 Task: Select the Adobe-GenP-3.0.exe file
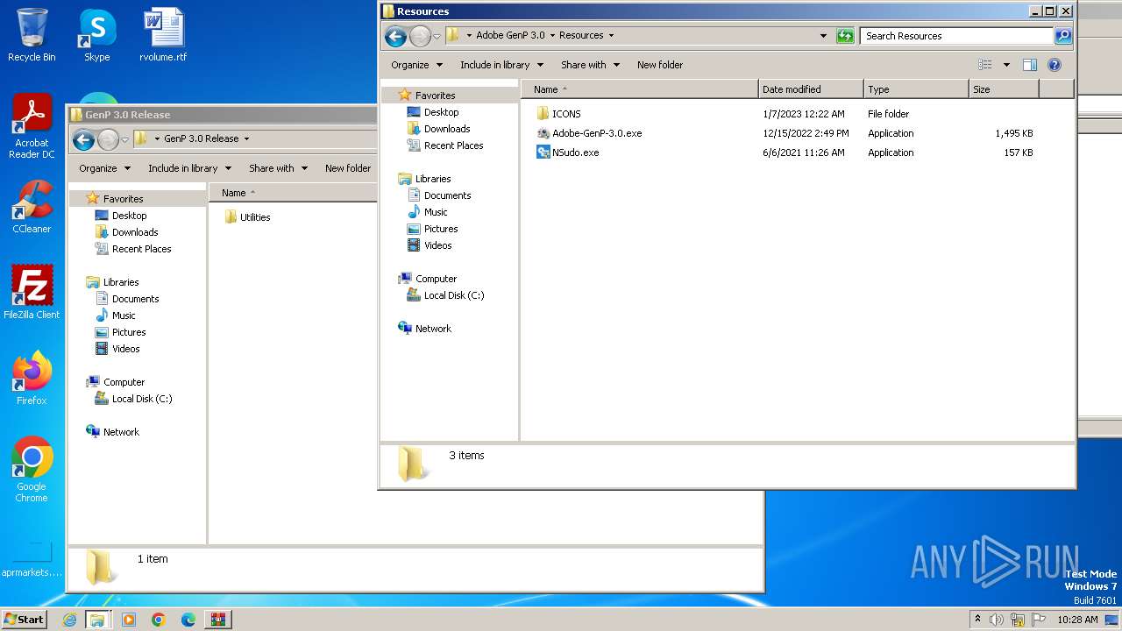click(x=589, y=133)
